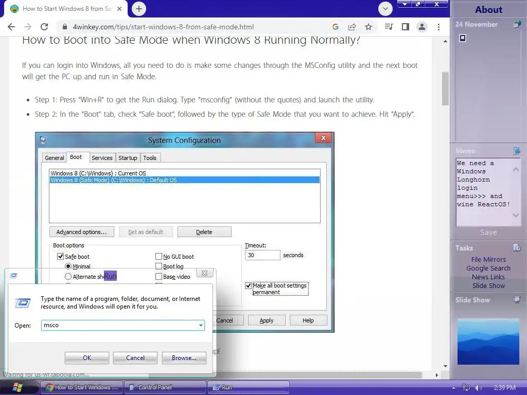Select the Alternate shell radio button
Image resolution: width=527 pixels, height=395 pixels.
(68, 276)
